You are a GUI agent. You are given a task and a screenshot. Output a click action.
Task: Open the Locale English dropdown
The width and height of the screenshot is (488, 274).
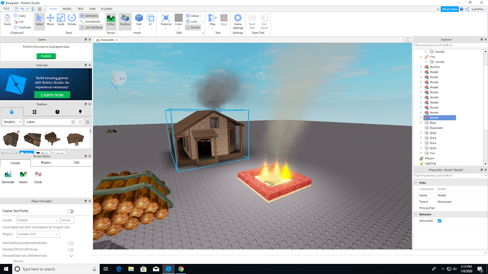pos(38,220)
